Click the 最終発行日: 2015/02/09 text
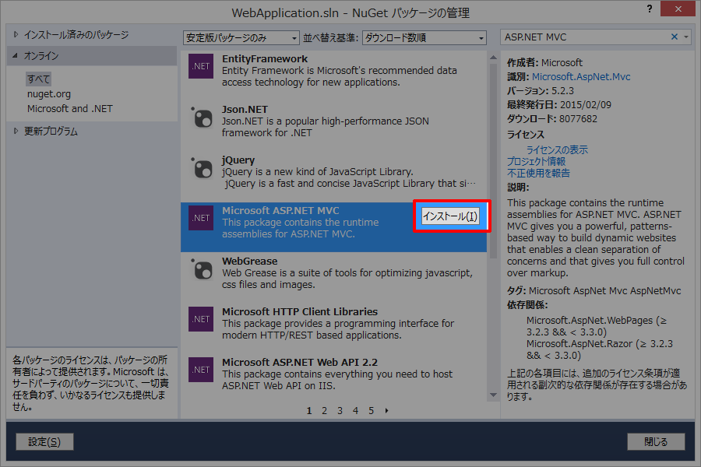701x467 pixels. click(558, 104)
